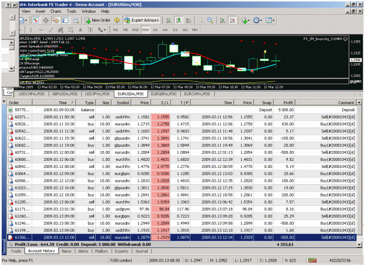This screenshot has height=265, width=365.
Task: Select the Fibonacci retracement tool
Action: 71,30
